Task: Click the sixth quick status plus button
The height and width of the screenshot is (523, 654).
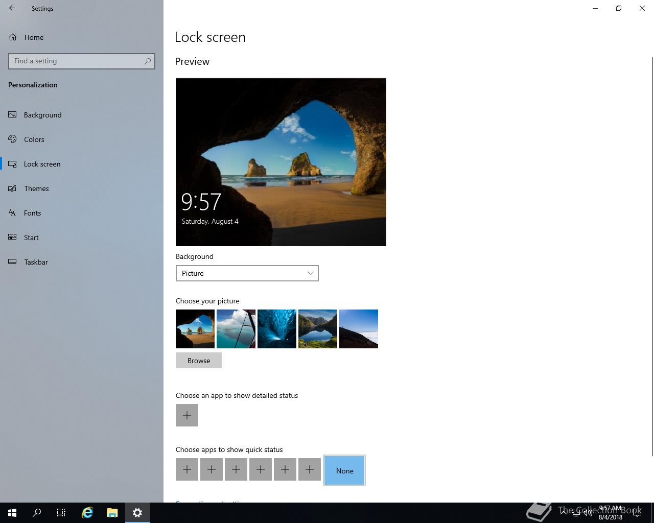Action: pyautogui.click(x=310, y=469)
